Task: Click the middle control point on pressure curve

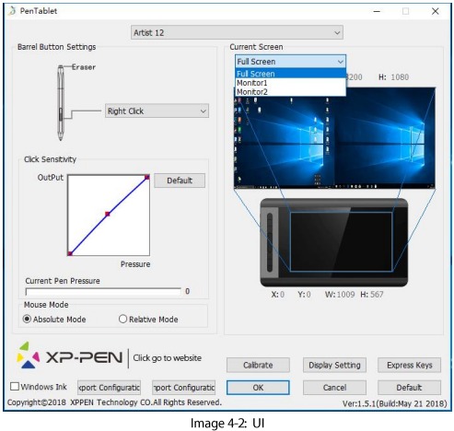Action: (x=108, y=214)
